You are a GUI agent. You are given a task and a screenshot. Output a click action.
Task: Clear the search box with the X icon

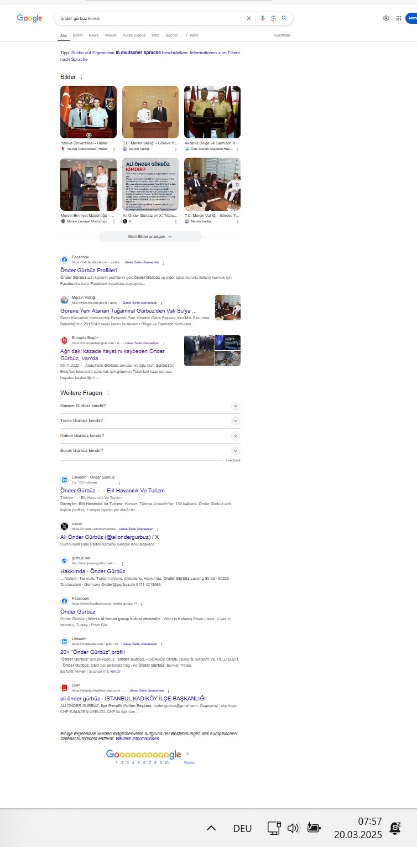(249, 18)
